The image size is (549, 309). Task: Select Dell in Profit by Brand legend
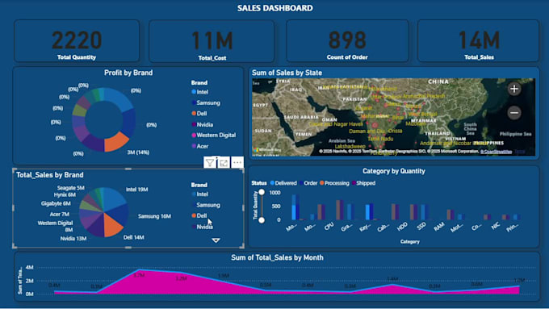click(x=199, y=114)
